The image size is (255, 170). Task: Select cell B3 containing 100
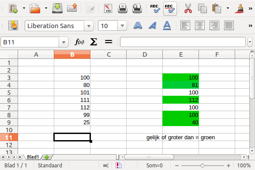pos(72,77)
